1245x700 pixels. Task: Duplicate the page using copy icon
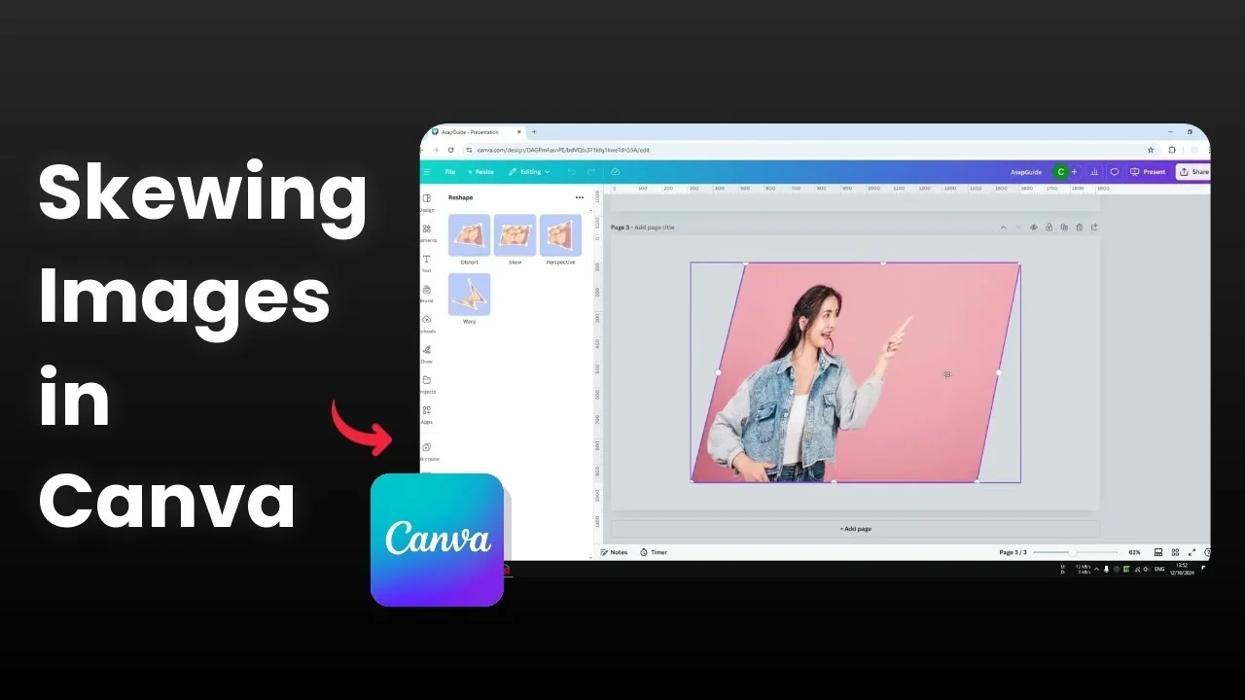click(x=1064, y=227)
